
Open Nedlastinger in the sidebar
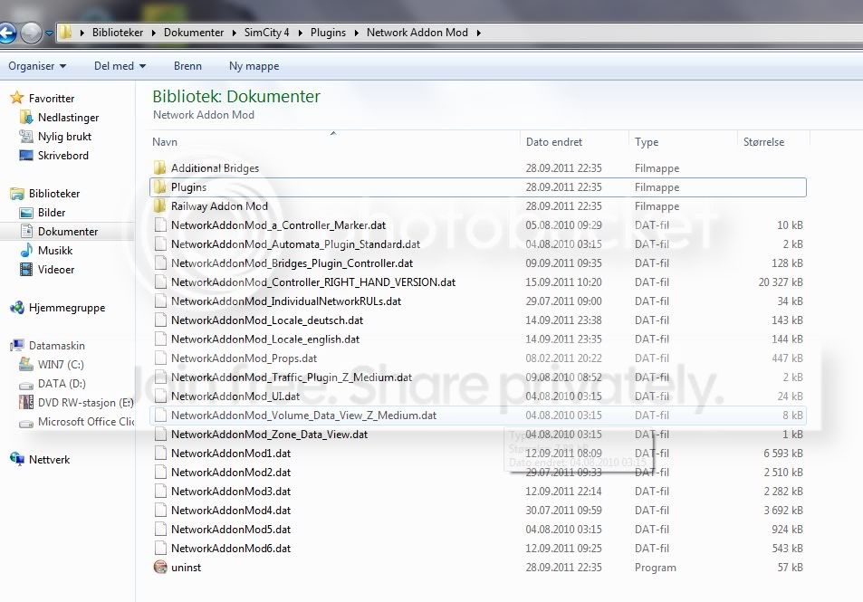point(68,117)
